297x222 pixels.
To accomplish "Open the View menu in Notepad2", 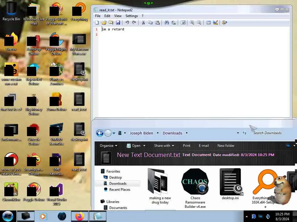I will [x=118, y=16].
